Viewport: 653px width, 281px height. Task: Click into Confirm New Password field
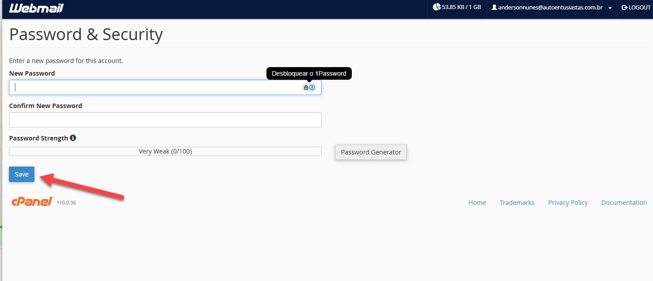pyautogui.click(x=165, y=120)
